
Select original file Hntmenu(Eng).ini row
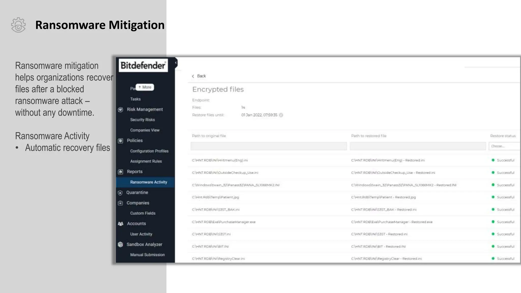point(220,160)
